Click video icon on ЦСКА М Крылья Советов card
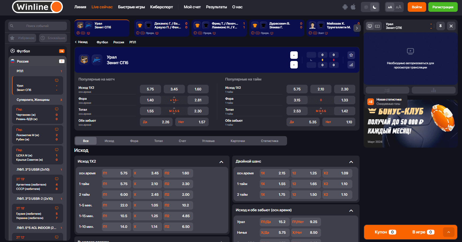462x242 pixels. click(x=57, y=150)
